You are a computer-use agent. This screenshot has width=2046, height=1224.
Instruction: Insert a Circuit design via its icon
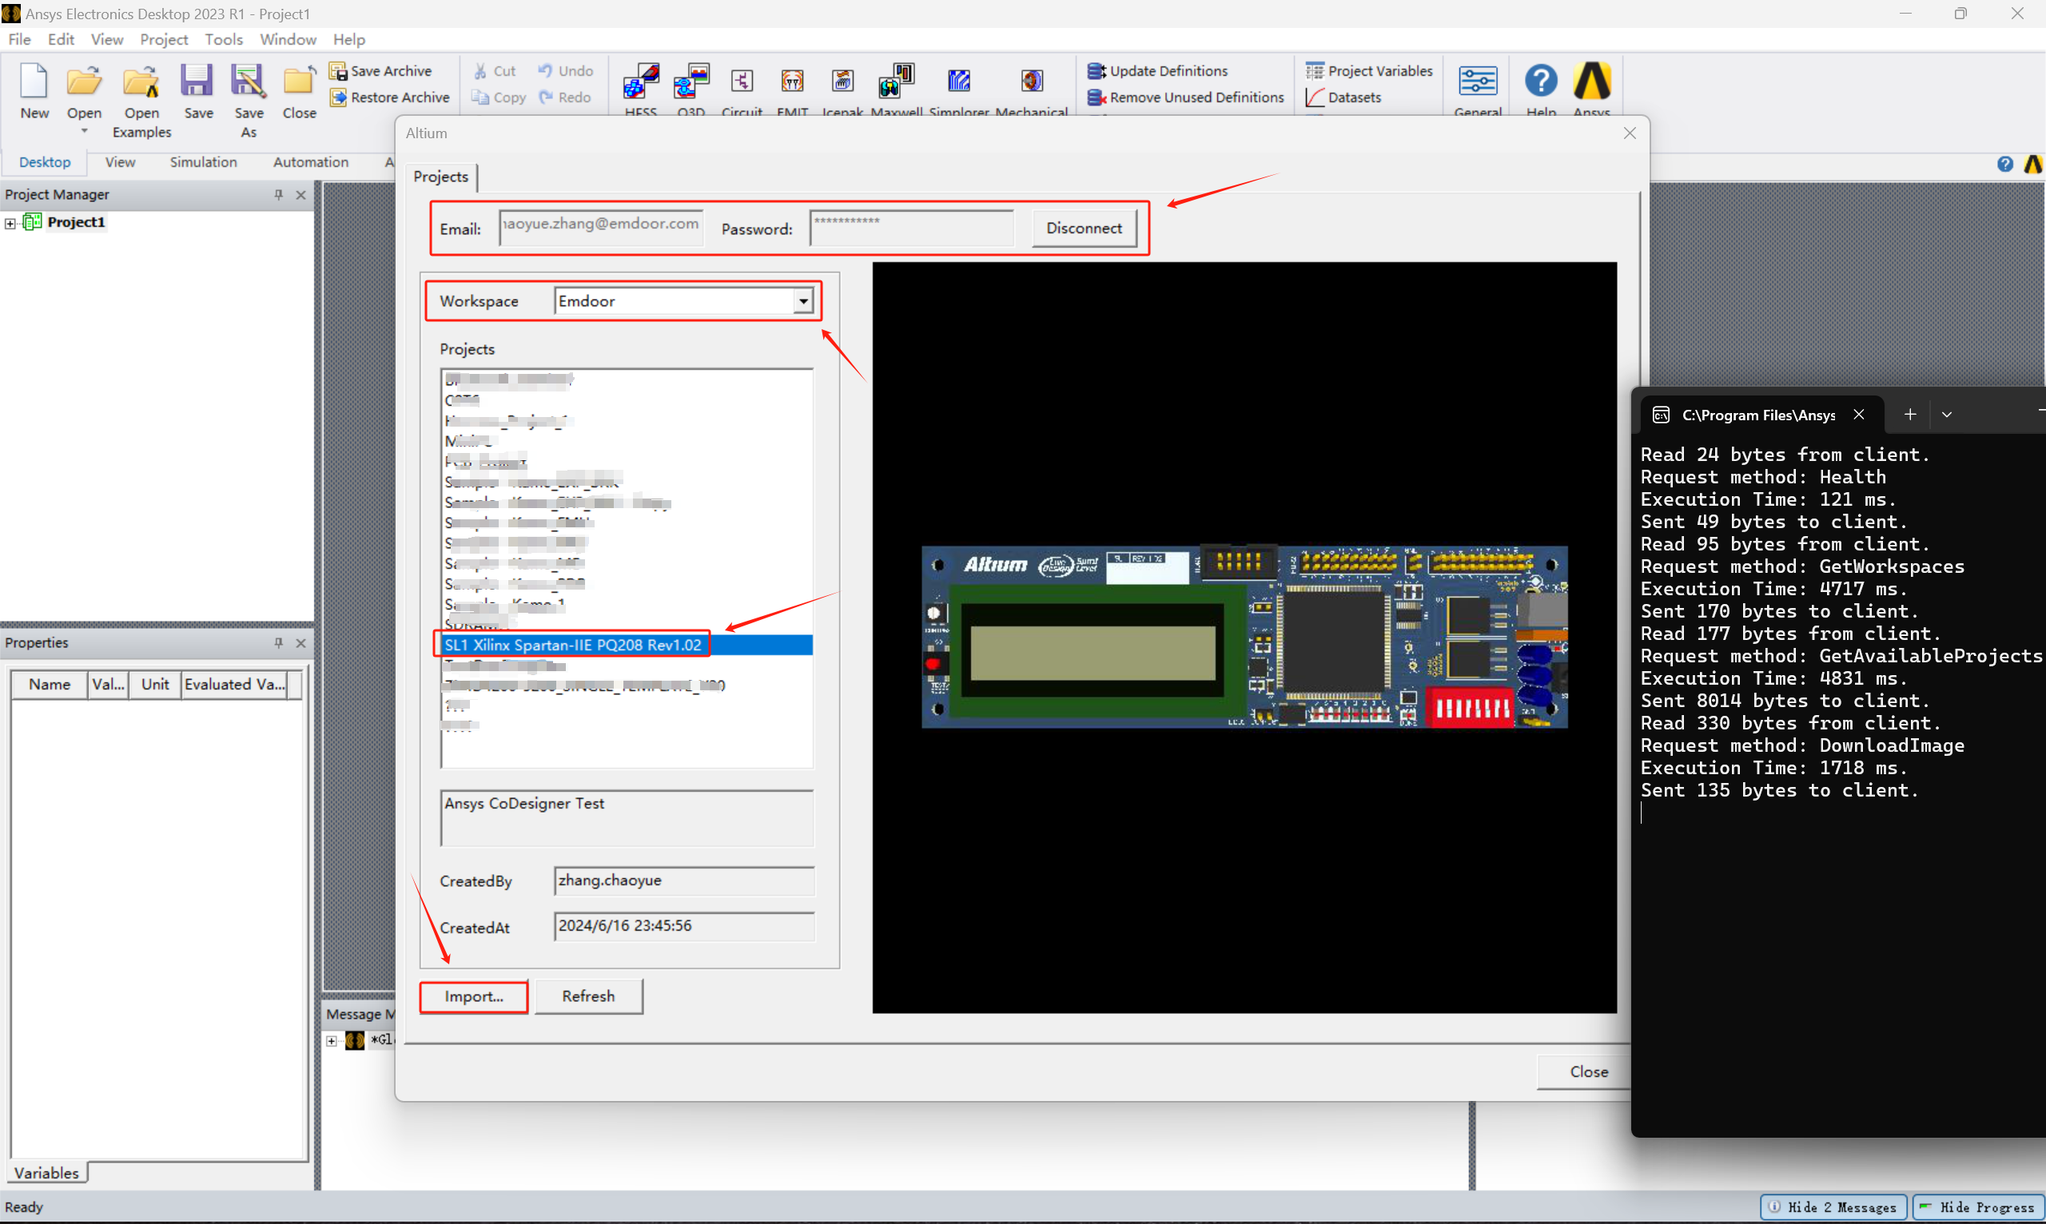742,82
